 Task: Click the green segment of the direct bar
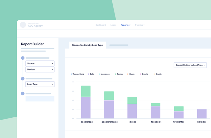[x=132, y=100]
